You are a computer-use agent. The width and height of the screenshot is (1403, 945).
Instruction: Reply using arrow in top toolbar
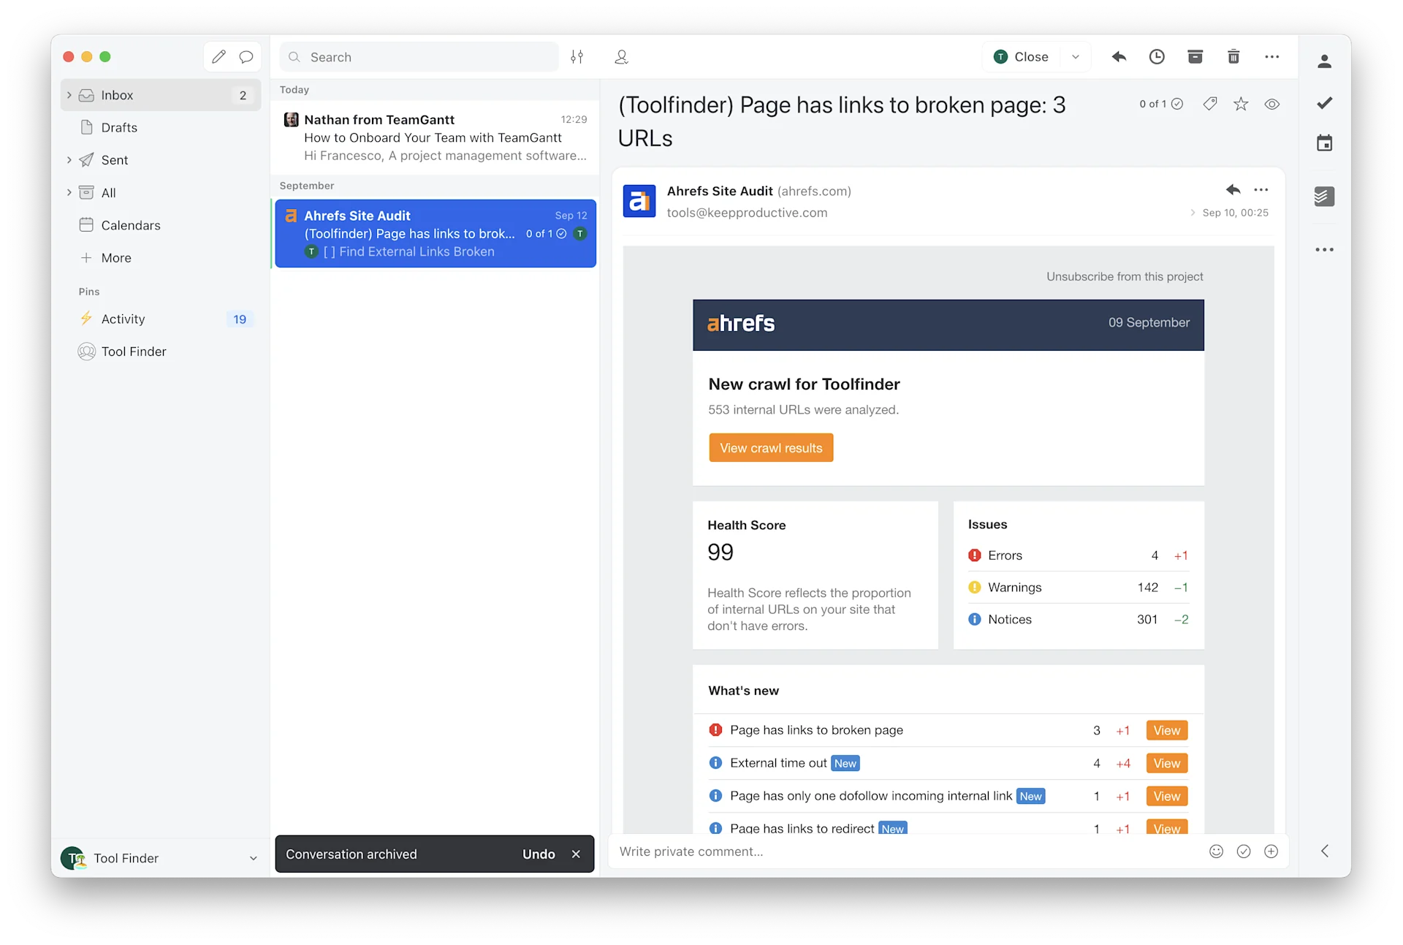point(1119,57)
